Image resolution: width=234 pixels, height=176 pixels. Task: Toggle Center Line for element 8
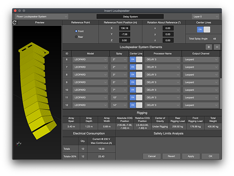(x=136, y=75)
